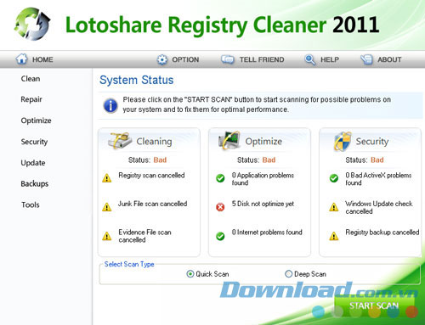Click Bad status under the Optimize panel
The width and height of the screenshot is (425, 325).
[269, 160]
